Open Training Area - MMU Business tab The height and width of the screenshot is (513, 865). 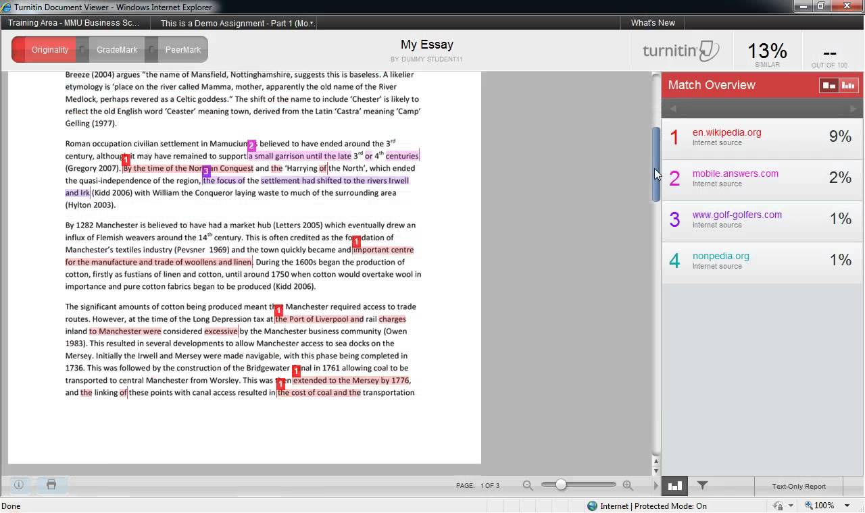click(74, 23)
